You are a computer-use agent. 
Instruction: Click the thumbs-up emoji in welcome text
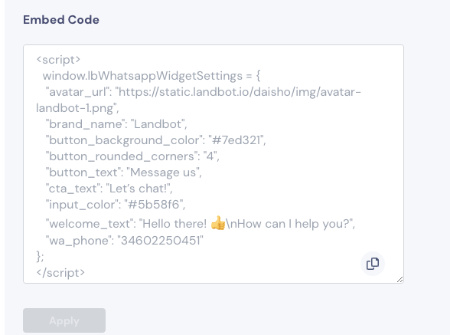(218, 223)
